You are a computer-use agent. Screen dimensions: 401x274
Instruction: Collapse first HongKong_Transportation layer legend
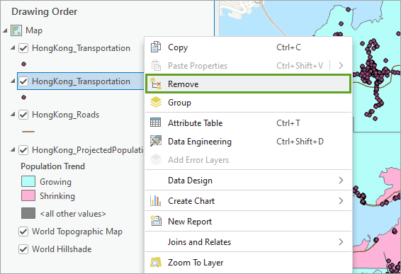click(13, 48)
